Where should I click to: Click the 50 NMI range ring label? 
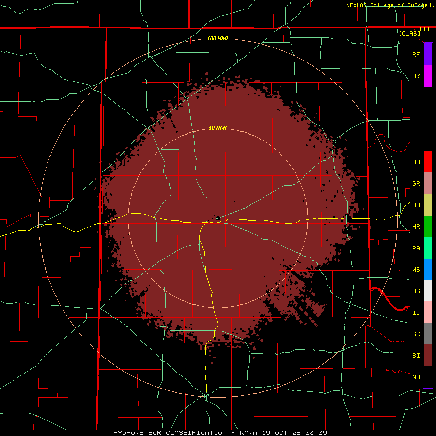(x=218, y=128)
